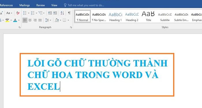Open the Text Highlight Color dropdown arrow
The image size is (202, 108).
pyautogui.click(x=11, y=20)
